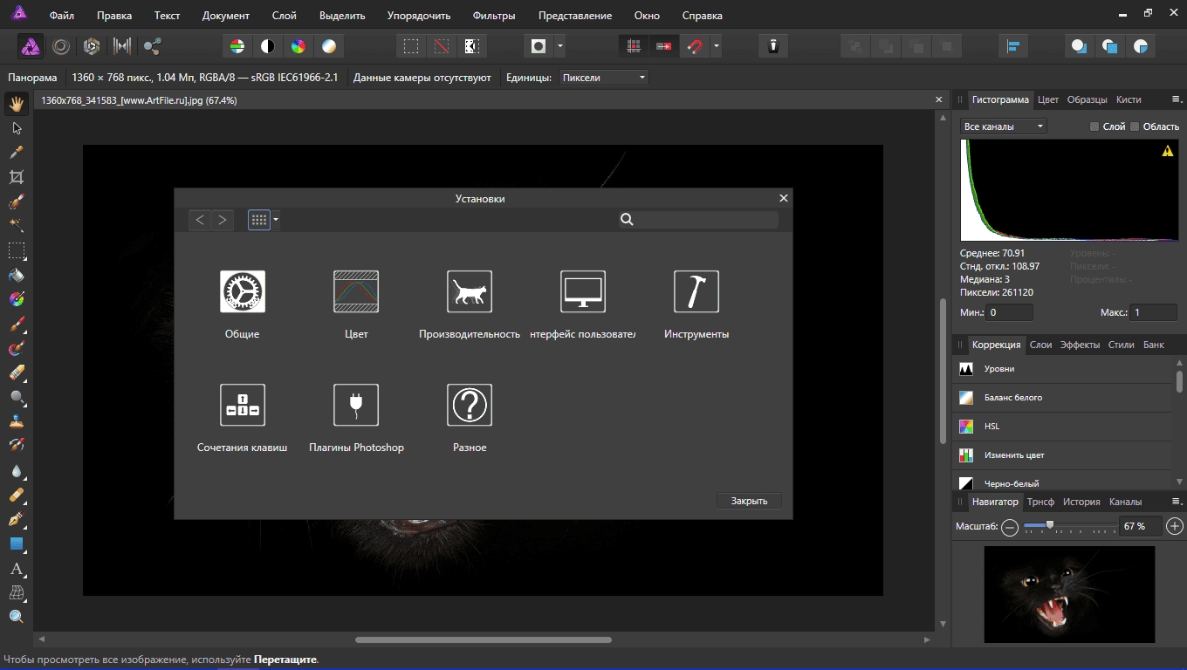Select the Move tool arrow
Screen dimensions: 1187x670
16,128
